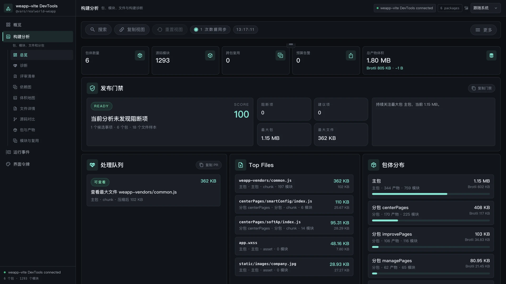Open the 诊断 sub-page
The image size is (506, 284).
(42, 65)
